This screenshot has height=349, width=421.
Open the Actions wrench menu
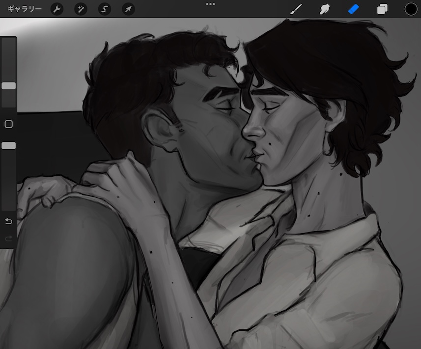tap(57, 9)
